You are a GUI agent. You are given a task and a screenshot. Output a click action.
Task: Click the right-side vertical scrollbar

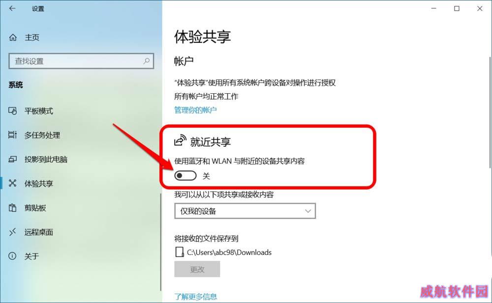(x=490, y=113)
